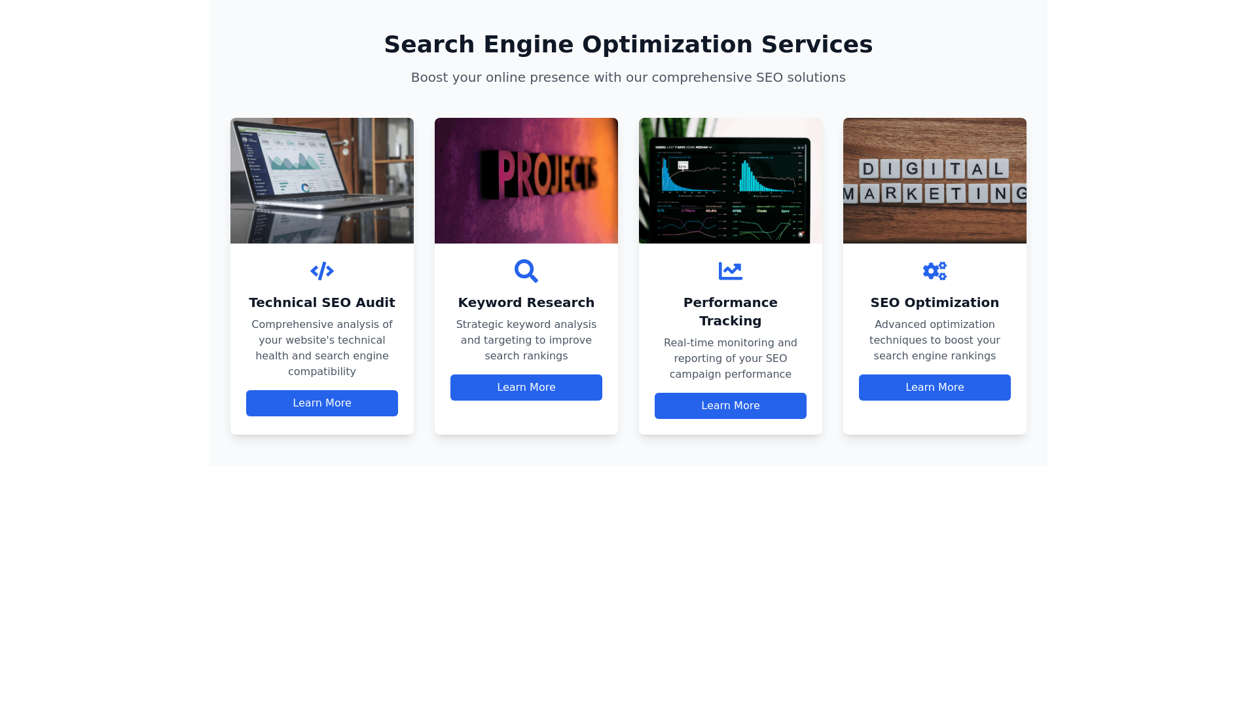Click the trending chart icon above Performance Tracking
This screenshot has width=1257, height=707.
[731, 271]
